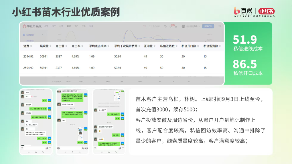Sort by 私信留资数 column arrows

220,46
